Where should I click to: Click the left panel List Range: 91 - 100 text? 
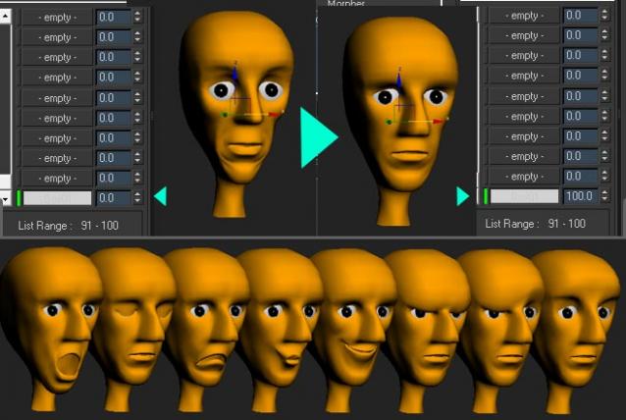pyautogui.click(x=68, y=226)
